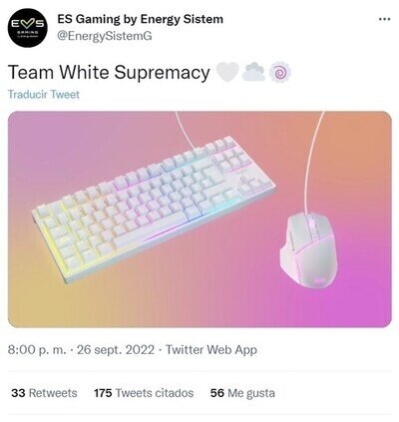The height and width of the screenshot is (422, 399).
Task: Click the white heart emoji
Action: (227, 72)
